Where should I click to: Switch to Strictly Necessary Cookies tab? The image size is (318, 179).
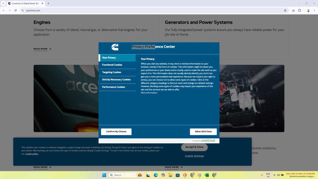coord(116,80)
